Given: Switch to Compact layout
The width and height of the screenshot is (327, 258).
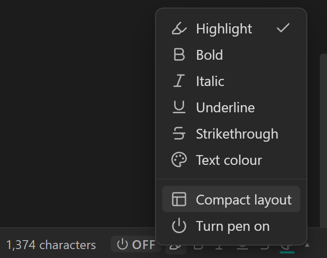Looking at the screenshot, I should [x=231, y=199].
